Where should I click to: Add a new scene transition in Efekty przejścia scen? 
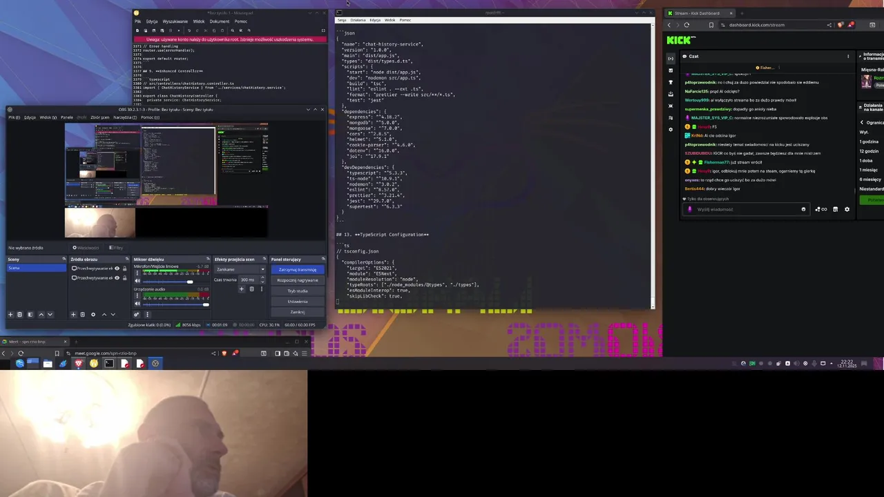click(241, 289)
